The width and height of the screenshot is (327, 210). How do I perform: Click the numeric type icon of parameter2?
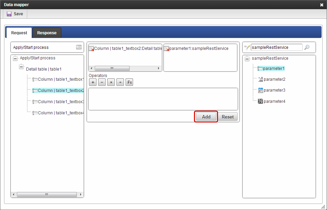[x=260, y=79]
